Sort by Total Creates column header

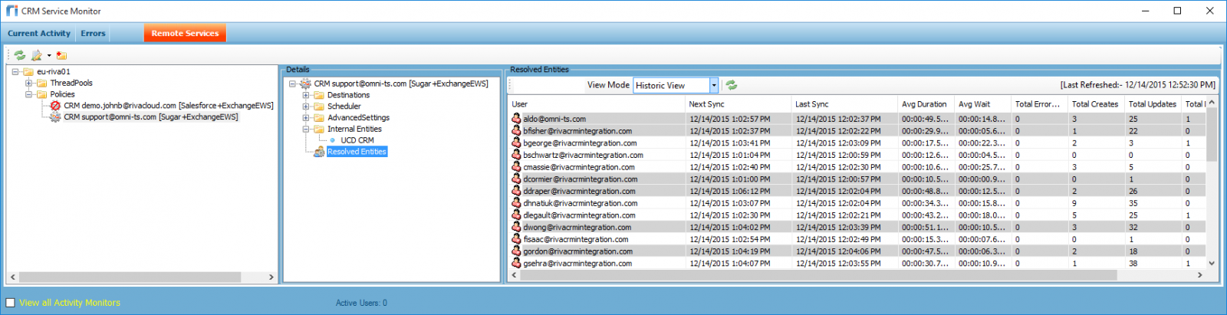1096,104
